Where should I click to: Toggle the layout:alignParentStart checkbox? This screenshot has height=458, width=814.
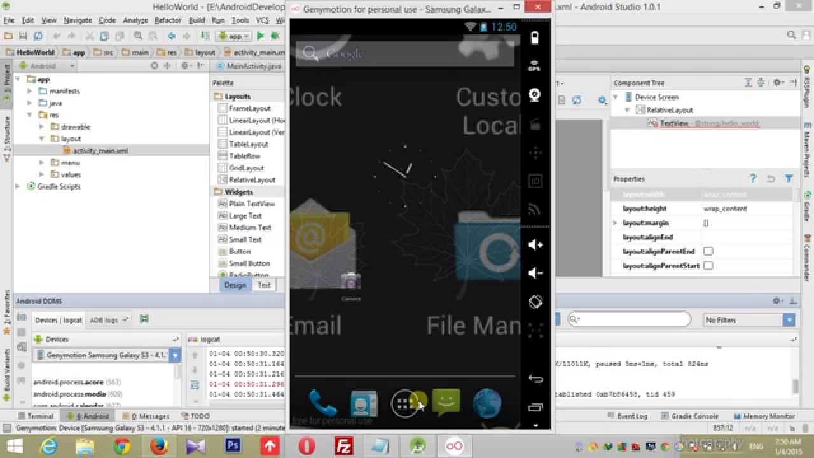708,265
